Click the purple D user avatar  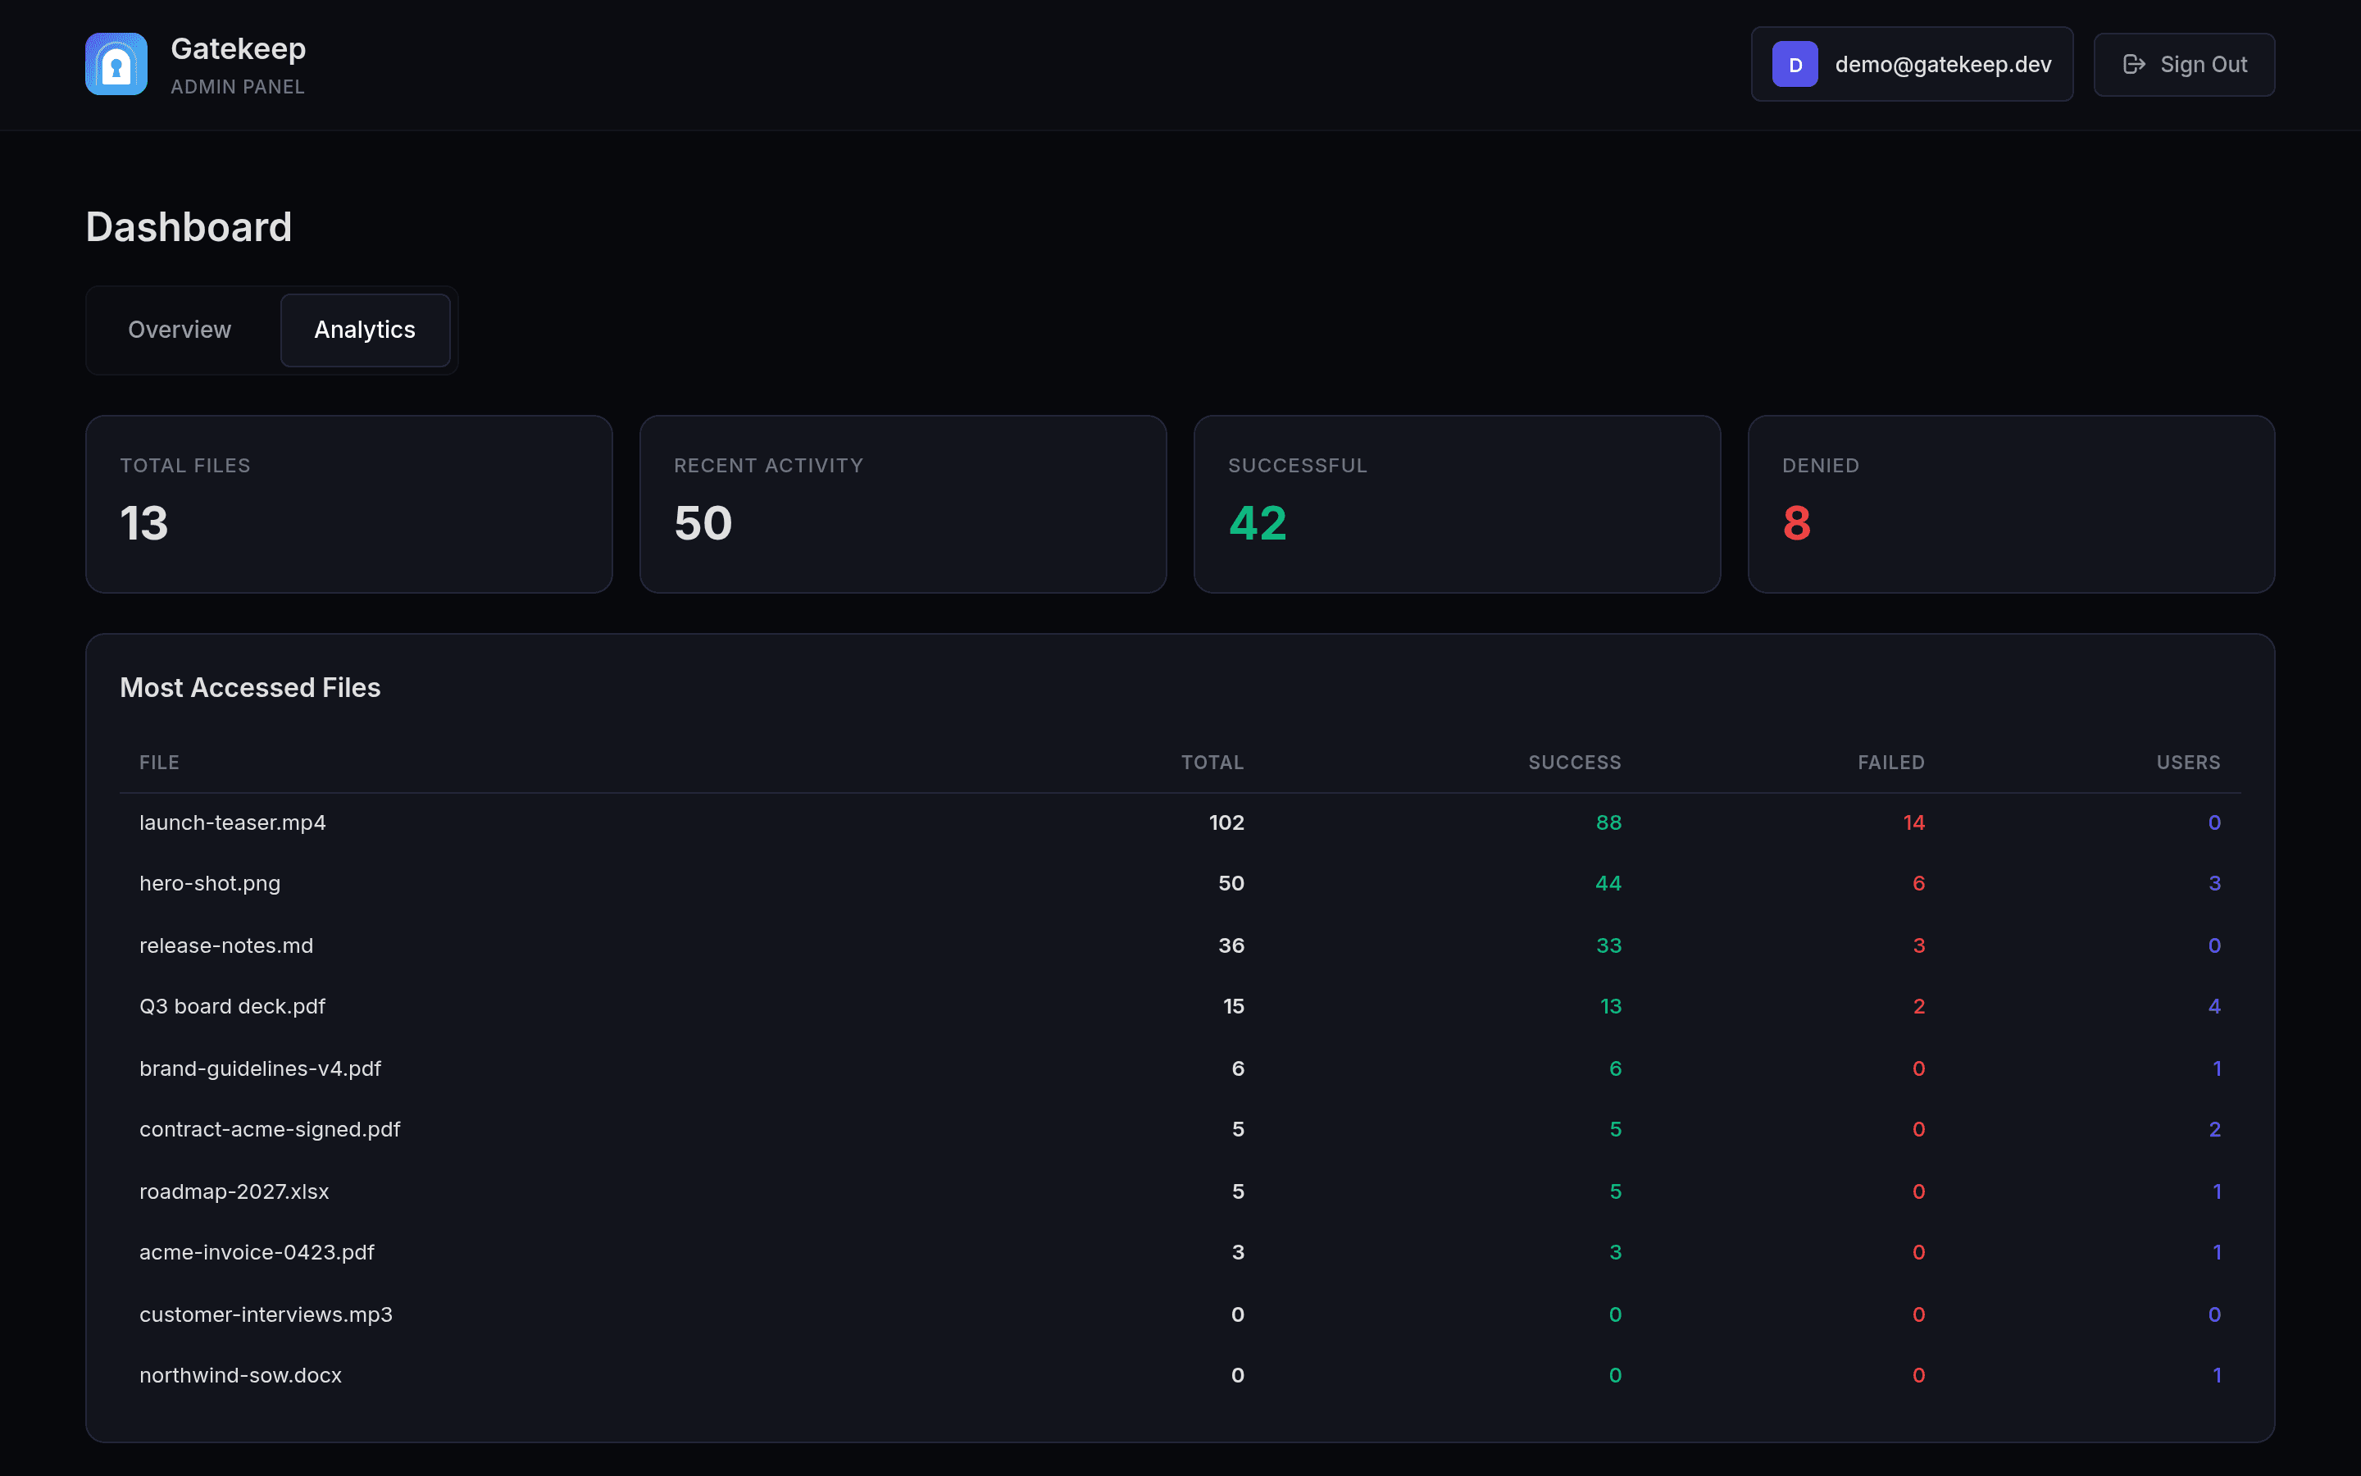1795,65
